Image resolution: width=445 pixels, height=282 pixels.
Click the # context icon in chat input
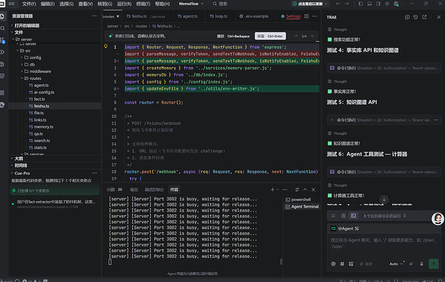[x=342, y=264]
